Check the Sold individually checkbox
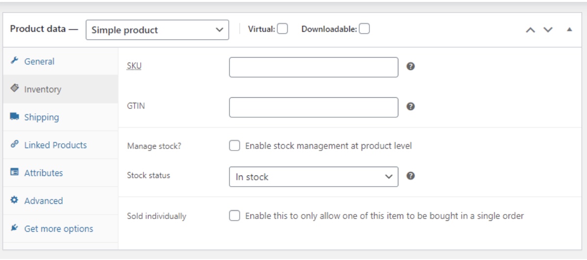The width and height of the screenshot is (587, 260). 235,216
